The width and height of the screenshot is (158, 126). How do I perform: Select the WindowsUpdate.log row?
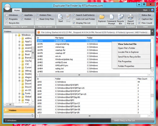click(94, 59)
